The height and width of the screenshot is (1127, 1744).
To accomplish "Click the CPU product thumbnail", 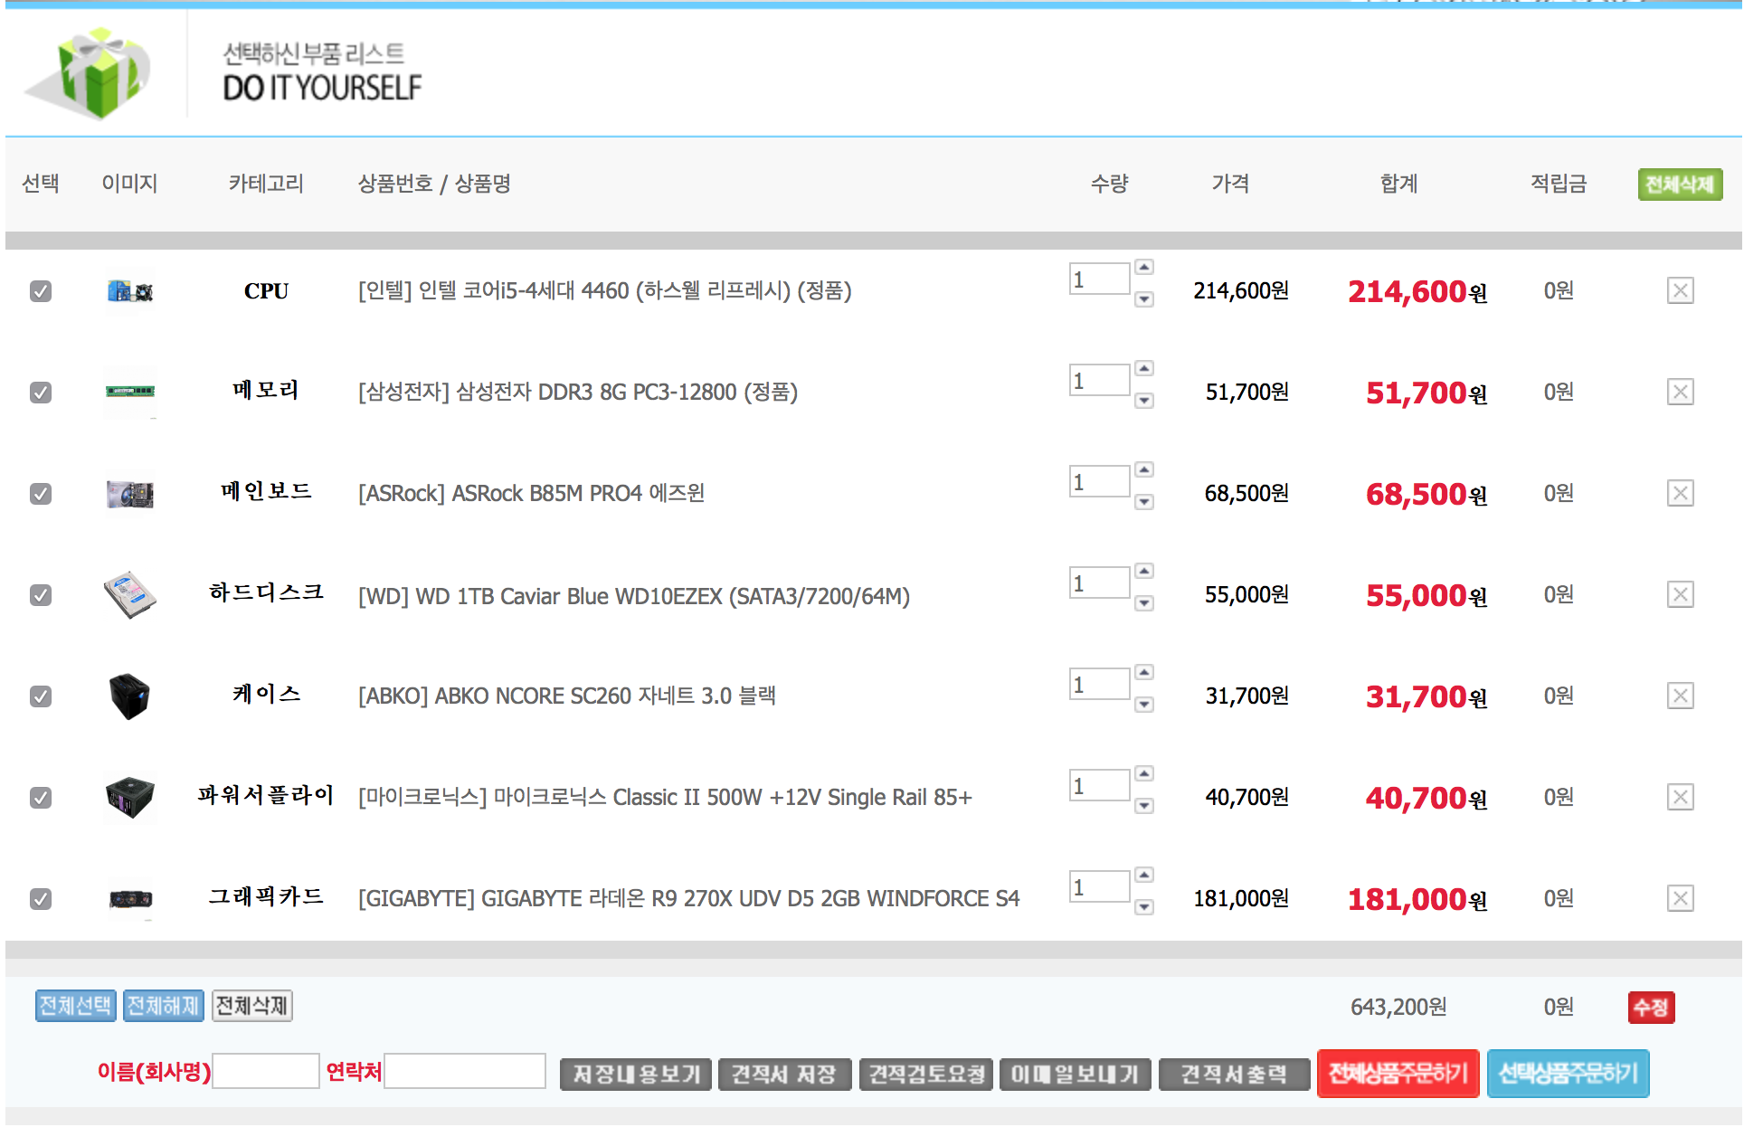I will (x=130, y=291).
